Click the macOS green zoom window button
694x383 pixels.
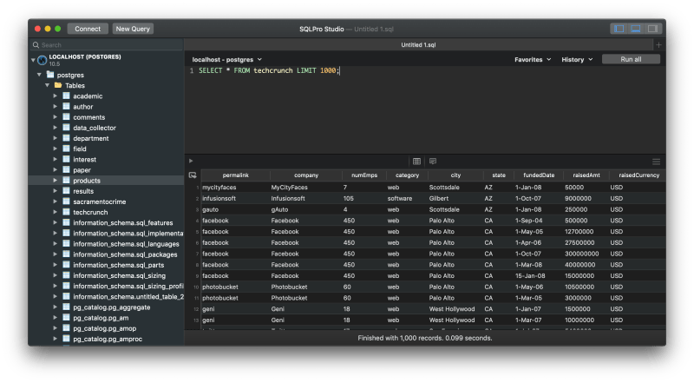(x=57, y=29)
